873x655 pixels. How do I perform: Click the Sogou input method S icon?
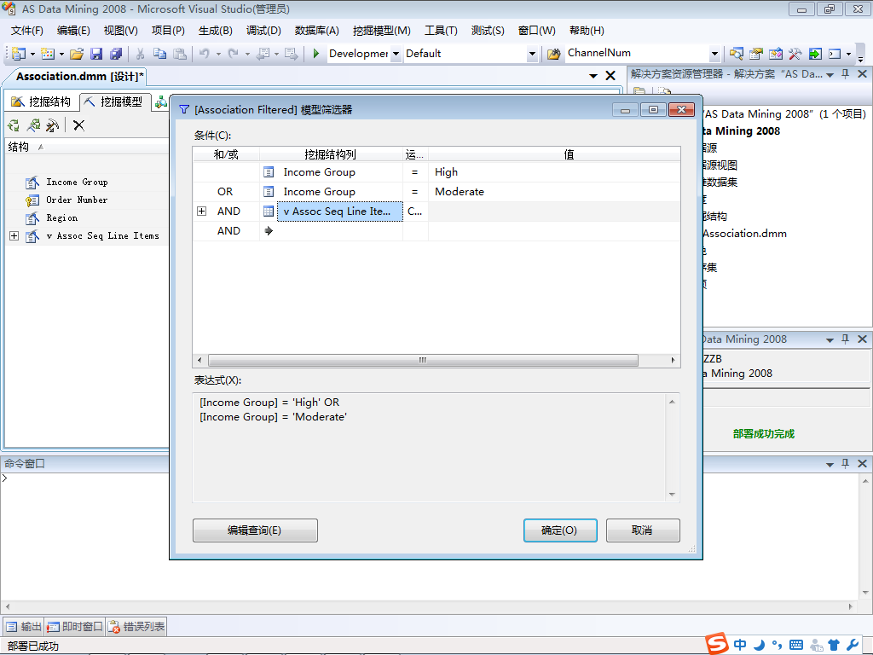click(717, 644)
